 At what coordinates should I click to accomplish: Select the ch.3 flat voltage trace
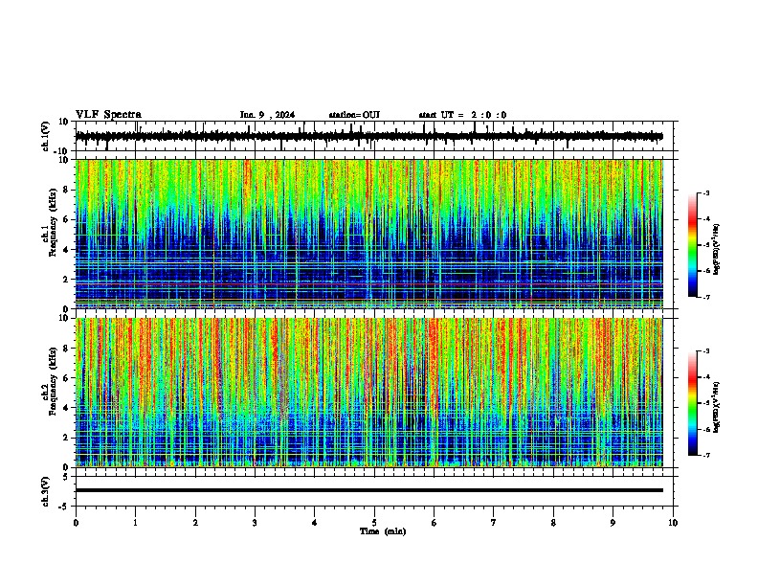(x=369, y=490)
